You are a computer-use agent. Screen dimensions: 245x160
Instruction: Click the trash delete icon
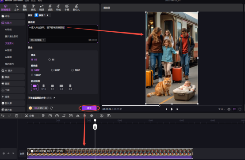16,115
